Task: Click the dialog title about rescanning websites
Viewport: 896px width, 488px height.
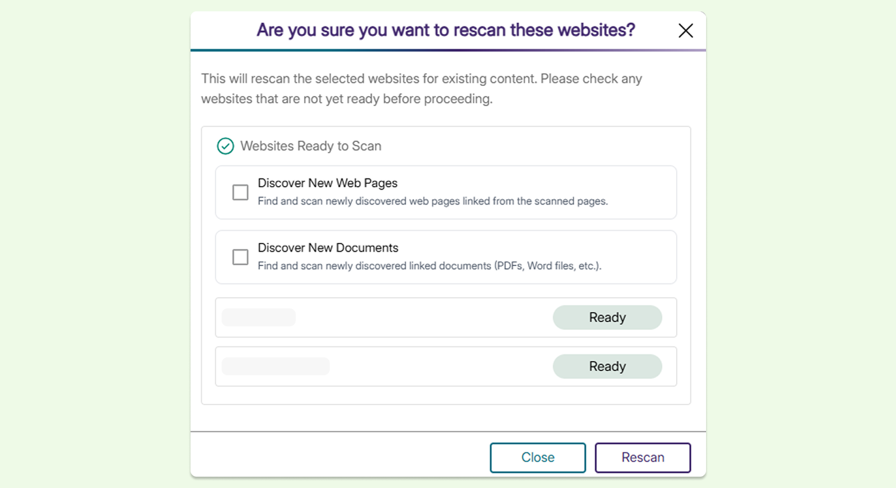Action: pos(446,30)
